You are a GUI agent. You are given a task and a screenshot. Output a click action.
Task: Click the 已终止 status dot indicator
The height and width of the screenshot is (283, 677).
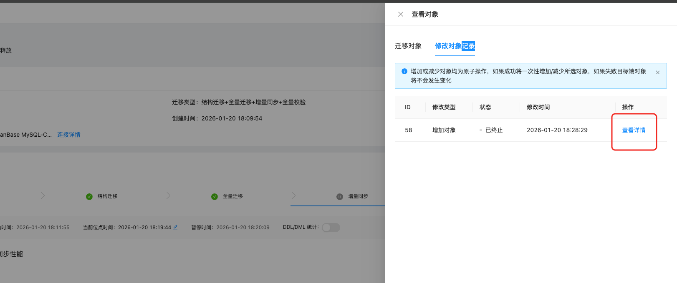pyautogui.click(x=481, y=130)
